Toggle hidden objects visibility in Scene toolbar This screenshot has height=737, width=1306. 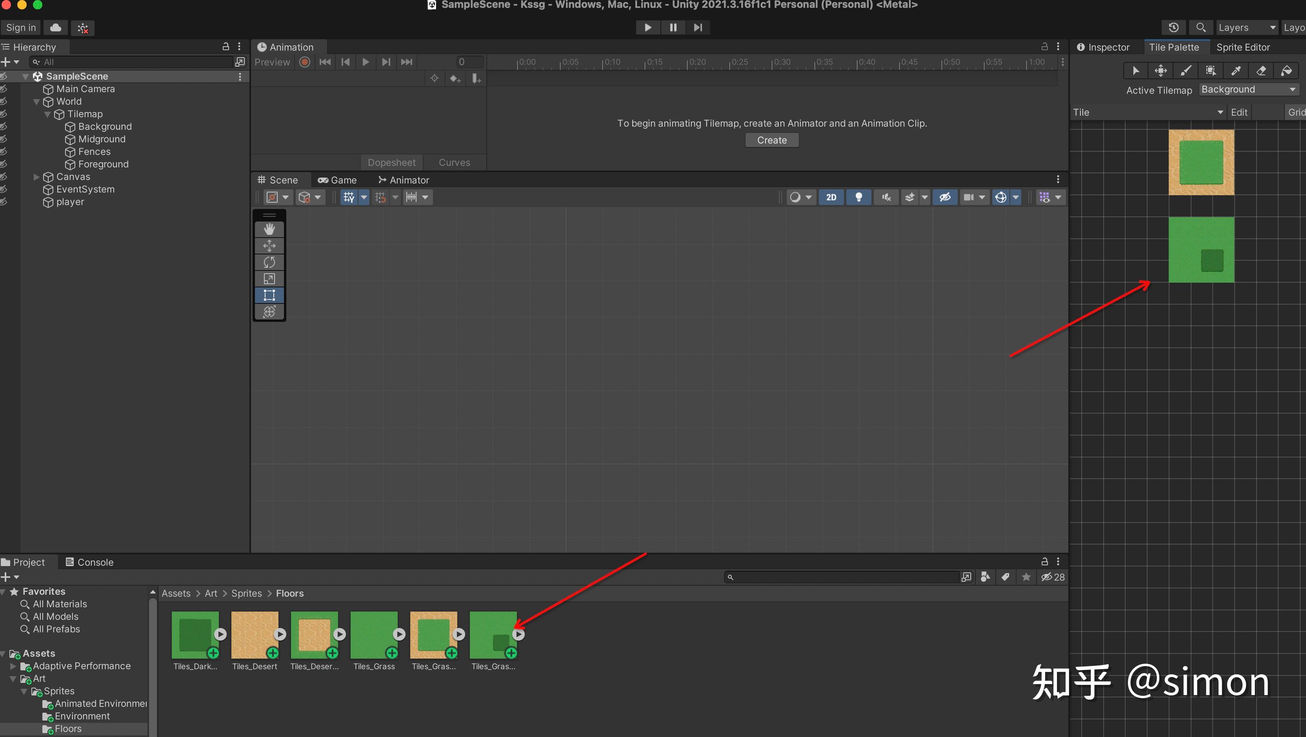944,197
